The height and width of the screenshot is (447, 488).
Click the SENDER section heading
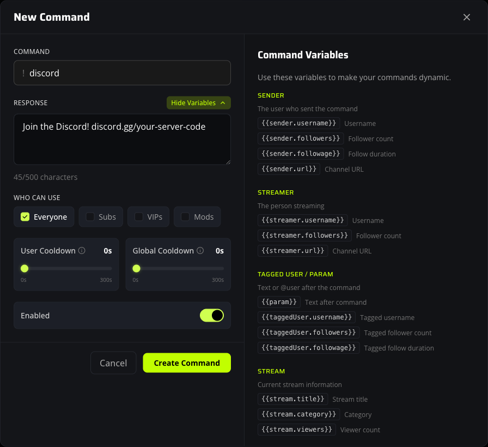[271, 95]
